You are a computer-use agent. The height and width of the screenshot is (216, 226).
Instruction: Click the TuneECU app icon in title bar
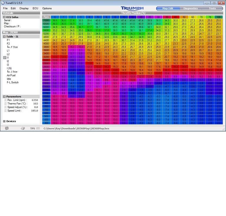[3, 3]
